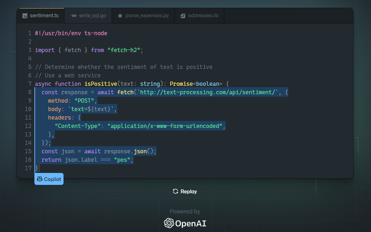
Task: Switch to the write_sql.go tab label
Action: [92, 16]
